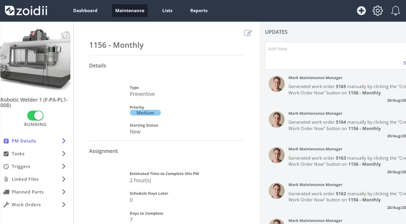Click the 'Preventive' type value
This screenshot has width=406, height=224.
[142, 94]
